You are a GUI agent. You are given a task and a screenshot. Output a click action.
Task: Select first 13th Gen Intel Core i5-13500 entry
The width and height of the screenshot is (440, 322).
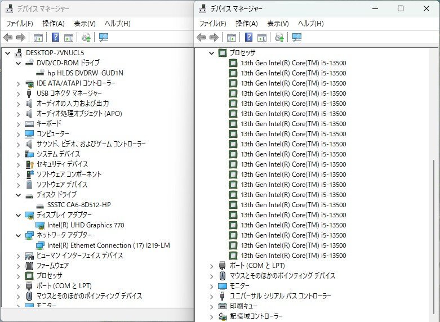(294, 63)
